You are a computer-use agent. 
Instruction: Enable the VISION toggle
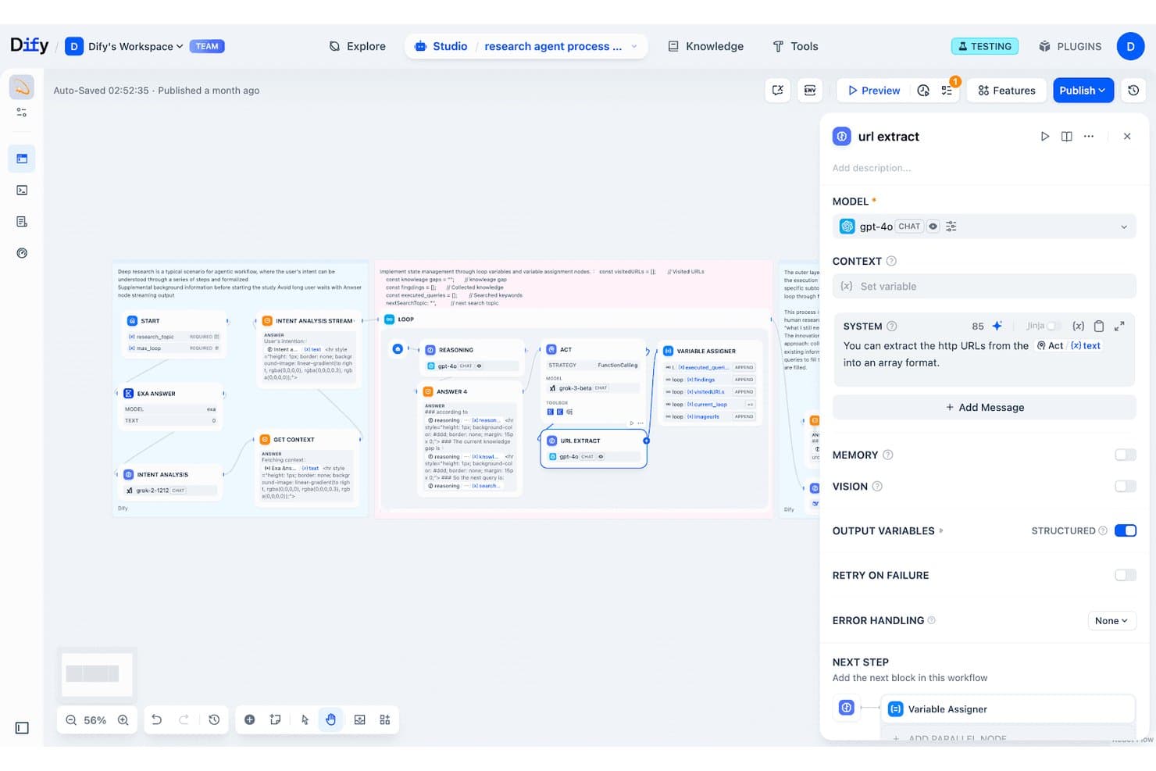[1126, 486]
